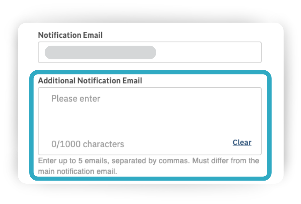Click the redacted gray email value

click(100, 52)
